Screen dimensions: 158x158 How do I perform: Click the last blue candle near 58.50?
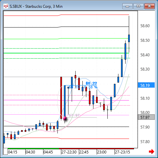pos(129,38)
